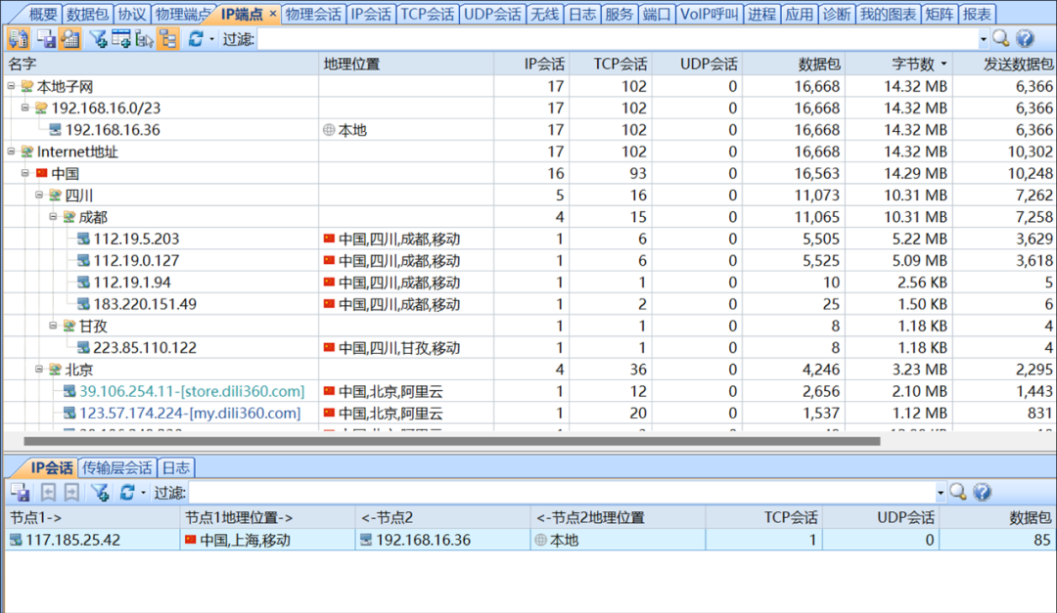
Task: Switch to the TCP会话 tab
Action: click(x=427, y=14)
